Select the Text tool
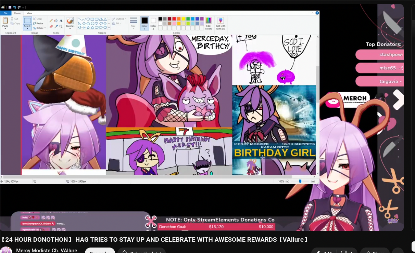Screen dimensions: 415x253 point(61,21)
